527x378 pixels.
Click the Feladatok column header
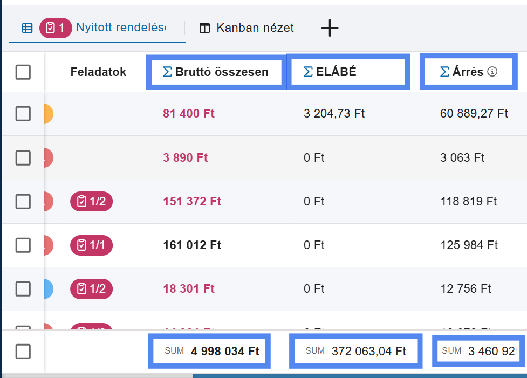click(98, 72)
